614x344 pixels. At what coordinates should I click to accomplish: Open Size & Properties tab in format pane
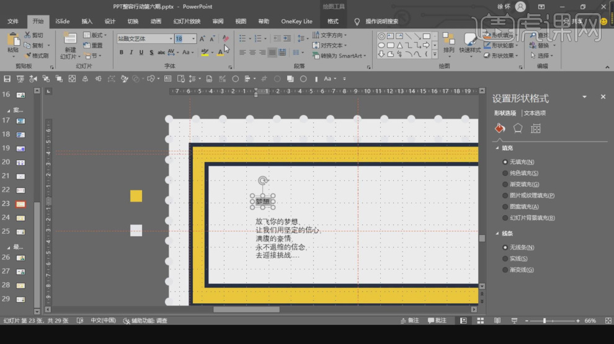point(536,129)
